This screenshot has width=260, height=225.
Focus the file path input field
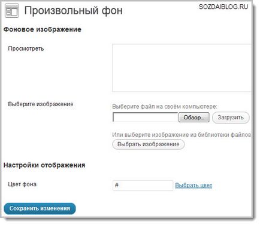(145, 117)
